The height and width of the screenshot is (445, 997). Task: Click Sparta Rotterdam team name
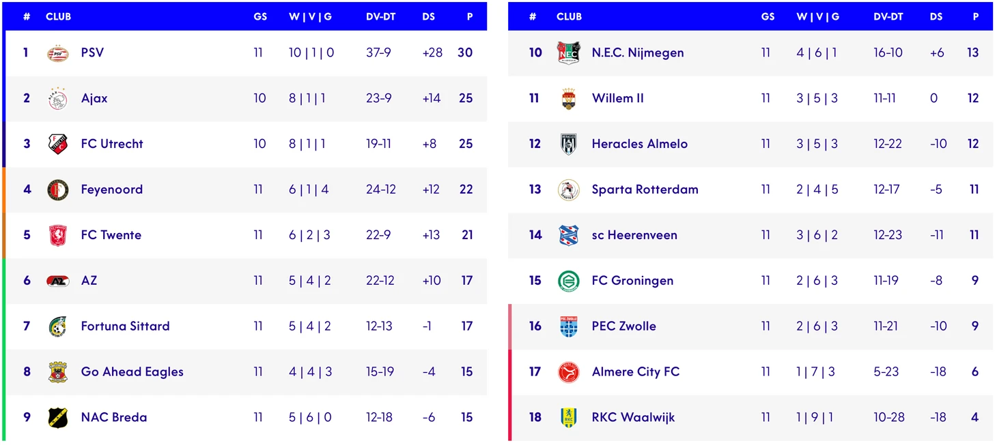(645, 189)
